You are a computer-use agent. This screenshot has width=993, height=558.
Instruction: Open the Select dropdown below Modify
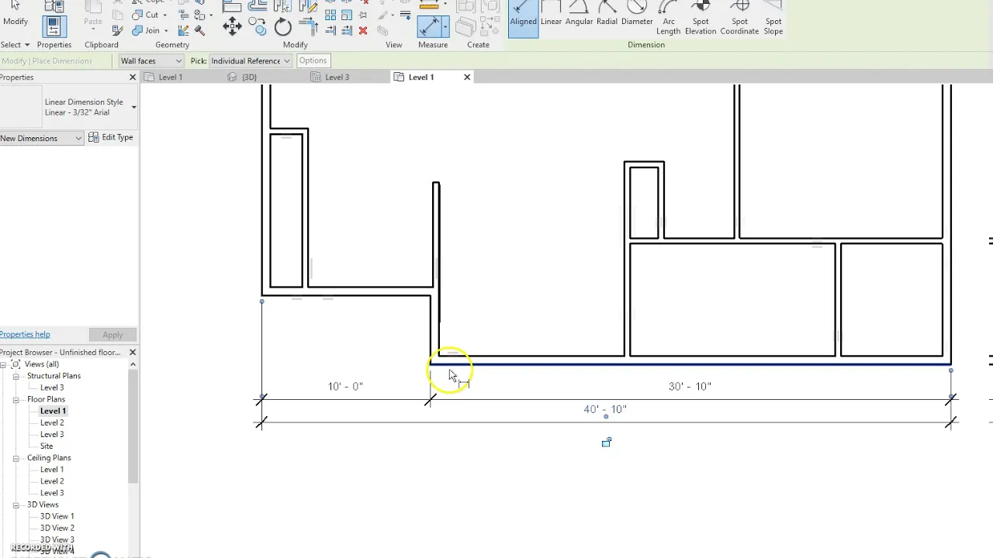click(15, 44)
